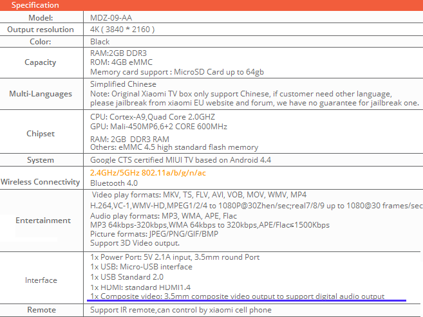Click the '1x USB Standard 2.0' line
Image resolution: width=423 pixels, height=317 pixels.
click(x=127, y=277)
